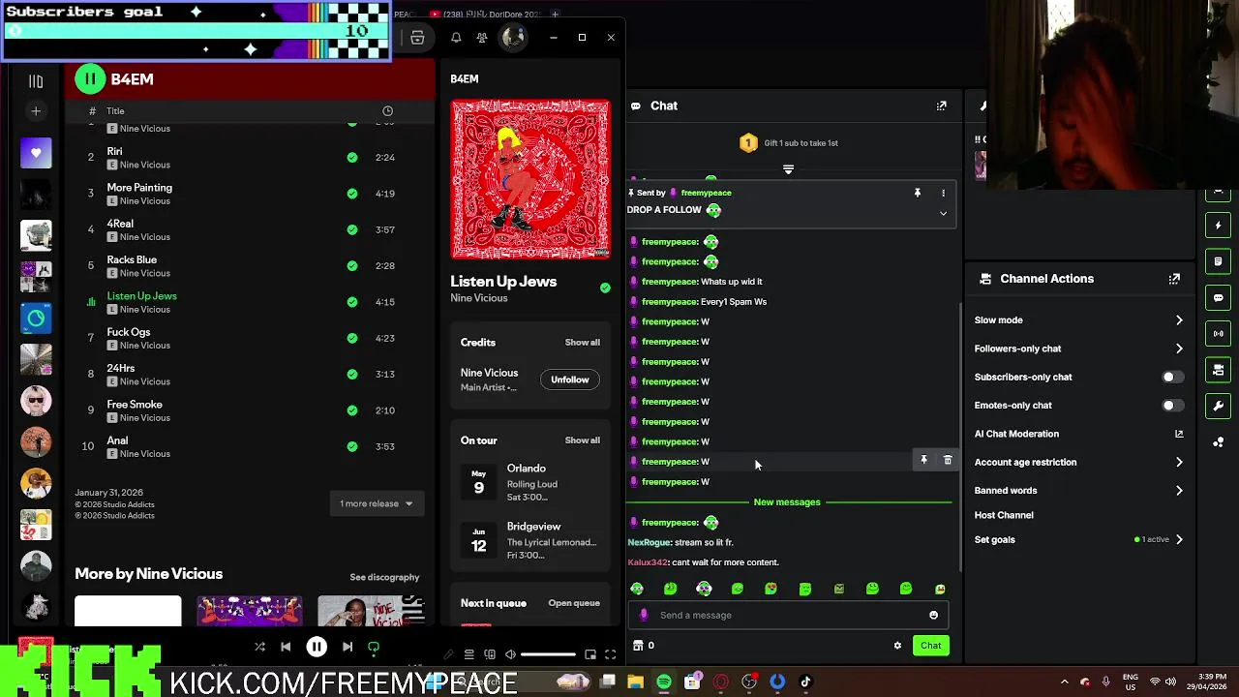This screenshot has width=1239, height=697.
Task: Unpin the DROP A FOLLOW pinned message
Action: click(918, 193)
